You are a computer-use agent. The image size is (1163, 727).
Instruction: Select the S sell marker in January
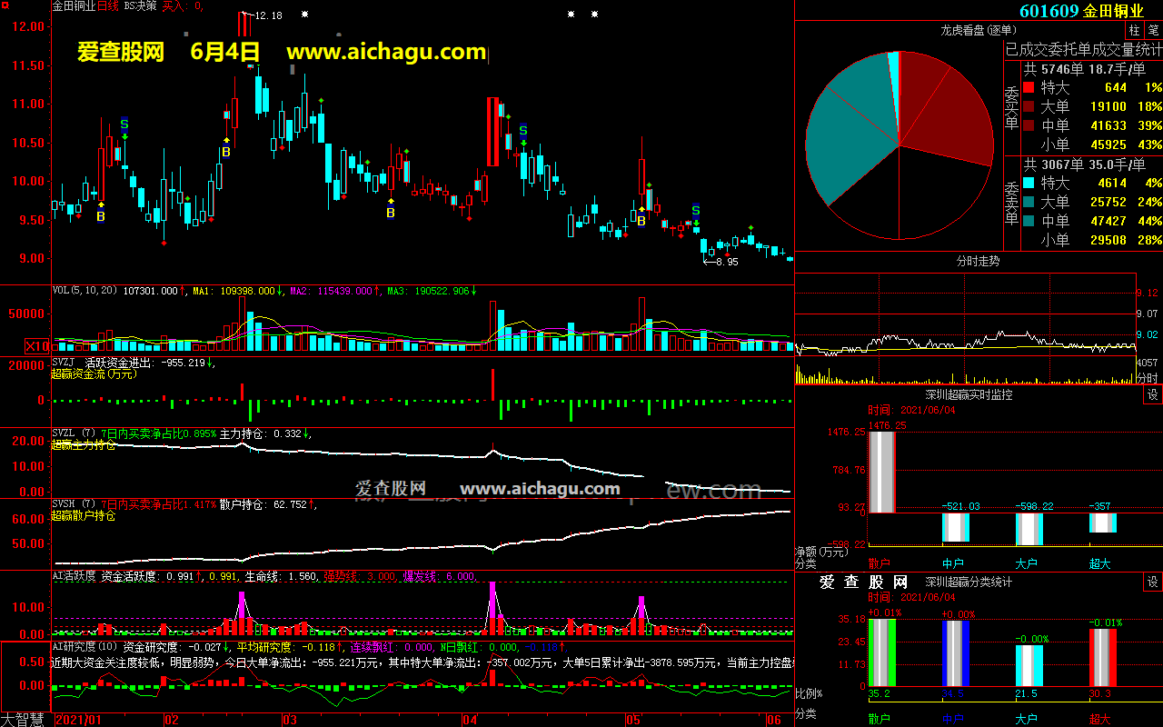124,124
